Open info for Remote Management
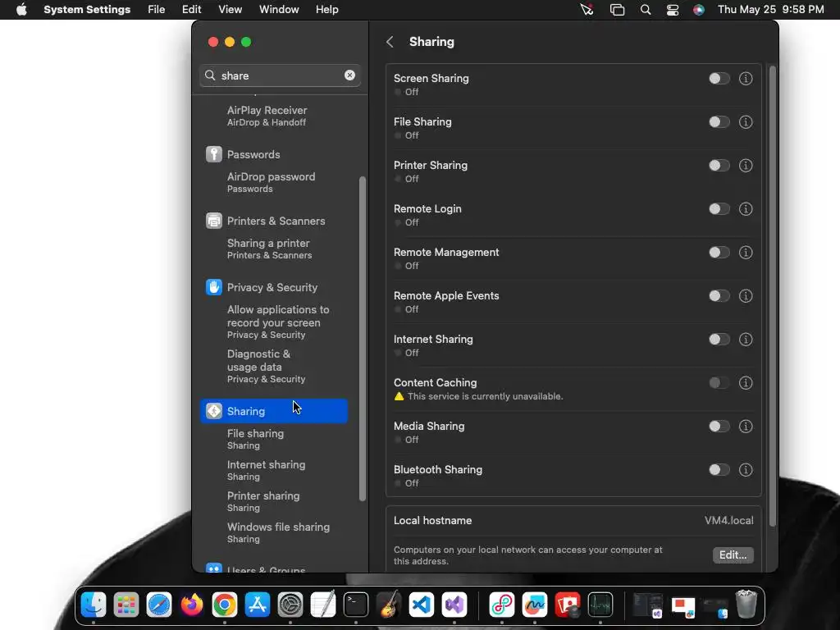This screenshot has height=630, width=840. coord(745,253)
